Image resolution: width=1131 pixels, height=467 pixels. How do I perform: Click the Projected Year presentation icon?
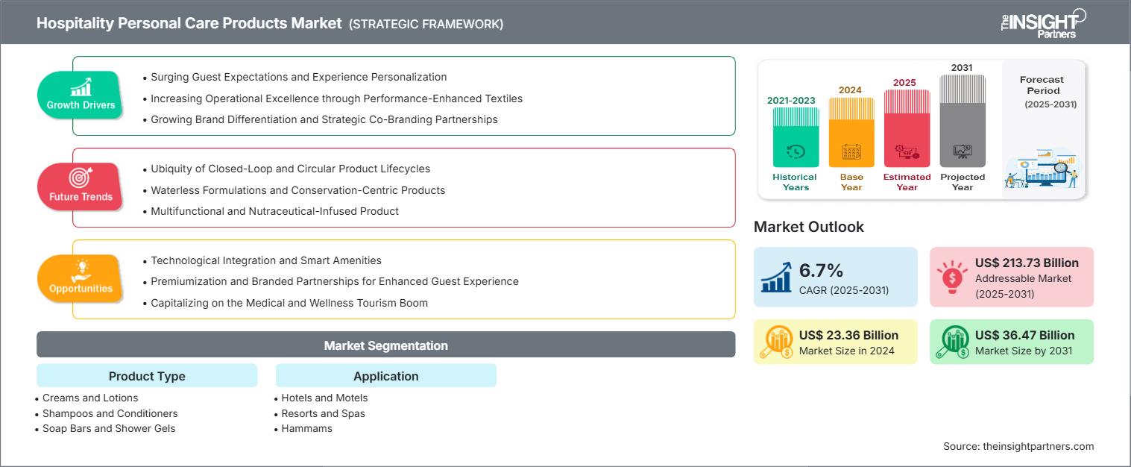coord(963,152)
